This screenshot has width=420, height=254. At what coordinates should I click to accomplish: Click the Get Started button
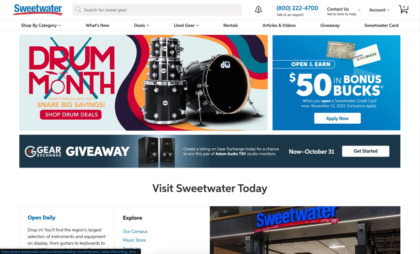click(365, 151)
